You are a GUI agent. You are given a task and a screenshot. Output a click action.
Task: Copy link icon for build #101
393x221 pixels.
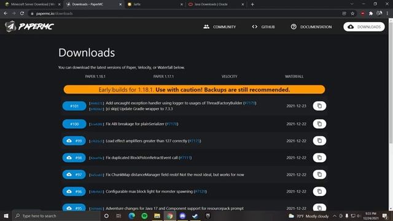(319, 106)
